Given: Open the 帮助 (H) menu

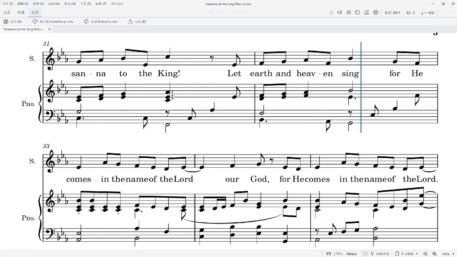Looking at the screenshot, I should coord(117,4).
